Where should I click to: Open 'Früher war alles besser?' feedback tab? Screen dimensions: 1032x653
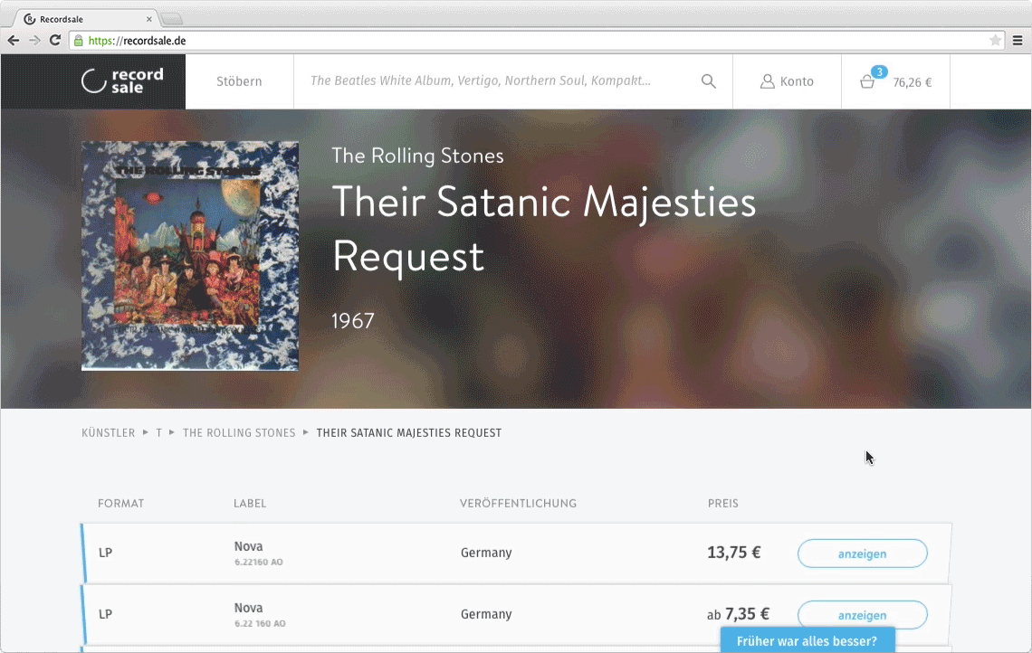807,640
